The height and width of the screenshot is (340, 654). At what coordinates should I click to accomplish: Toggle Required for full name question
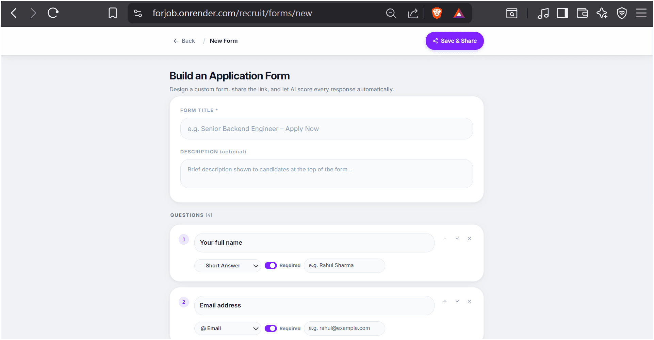tap(271, 266)
